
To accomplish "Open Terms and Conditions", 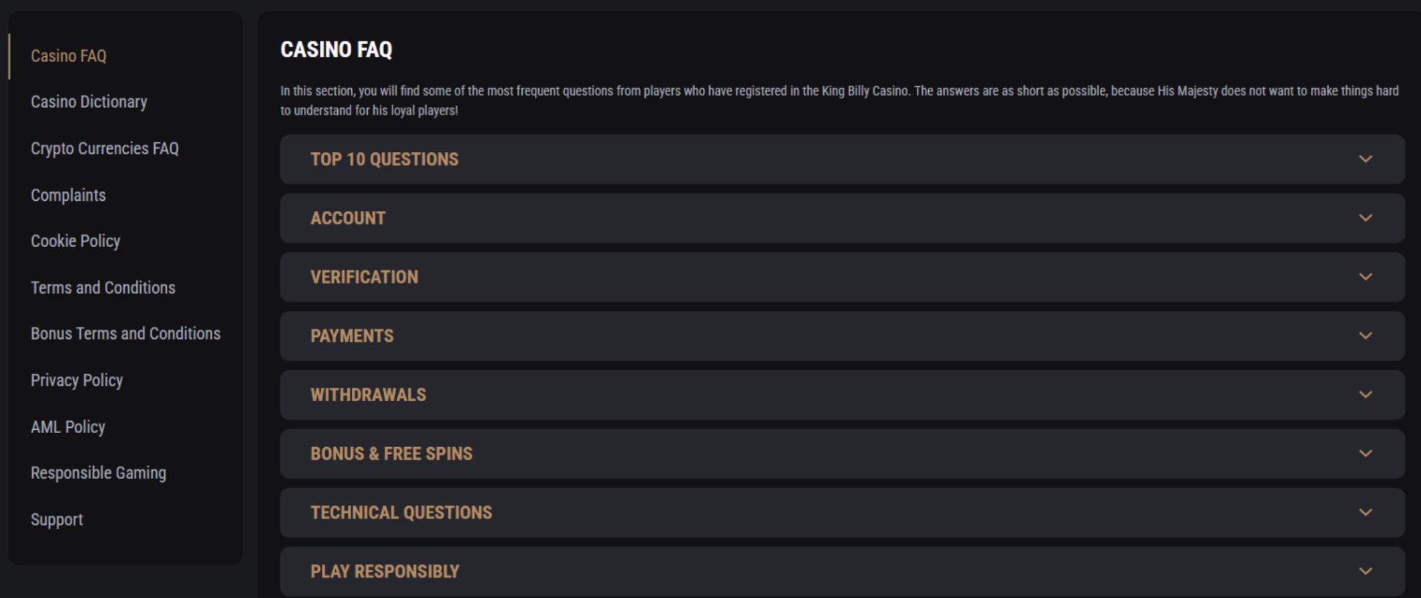I will click(x=103, y=288).
